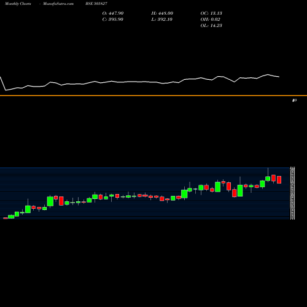Click the last red candlestick on the right
The height and width of the screenshot is (307, 307).
pos(279,180)
